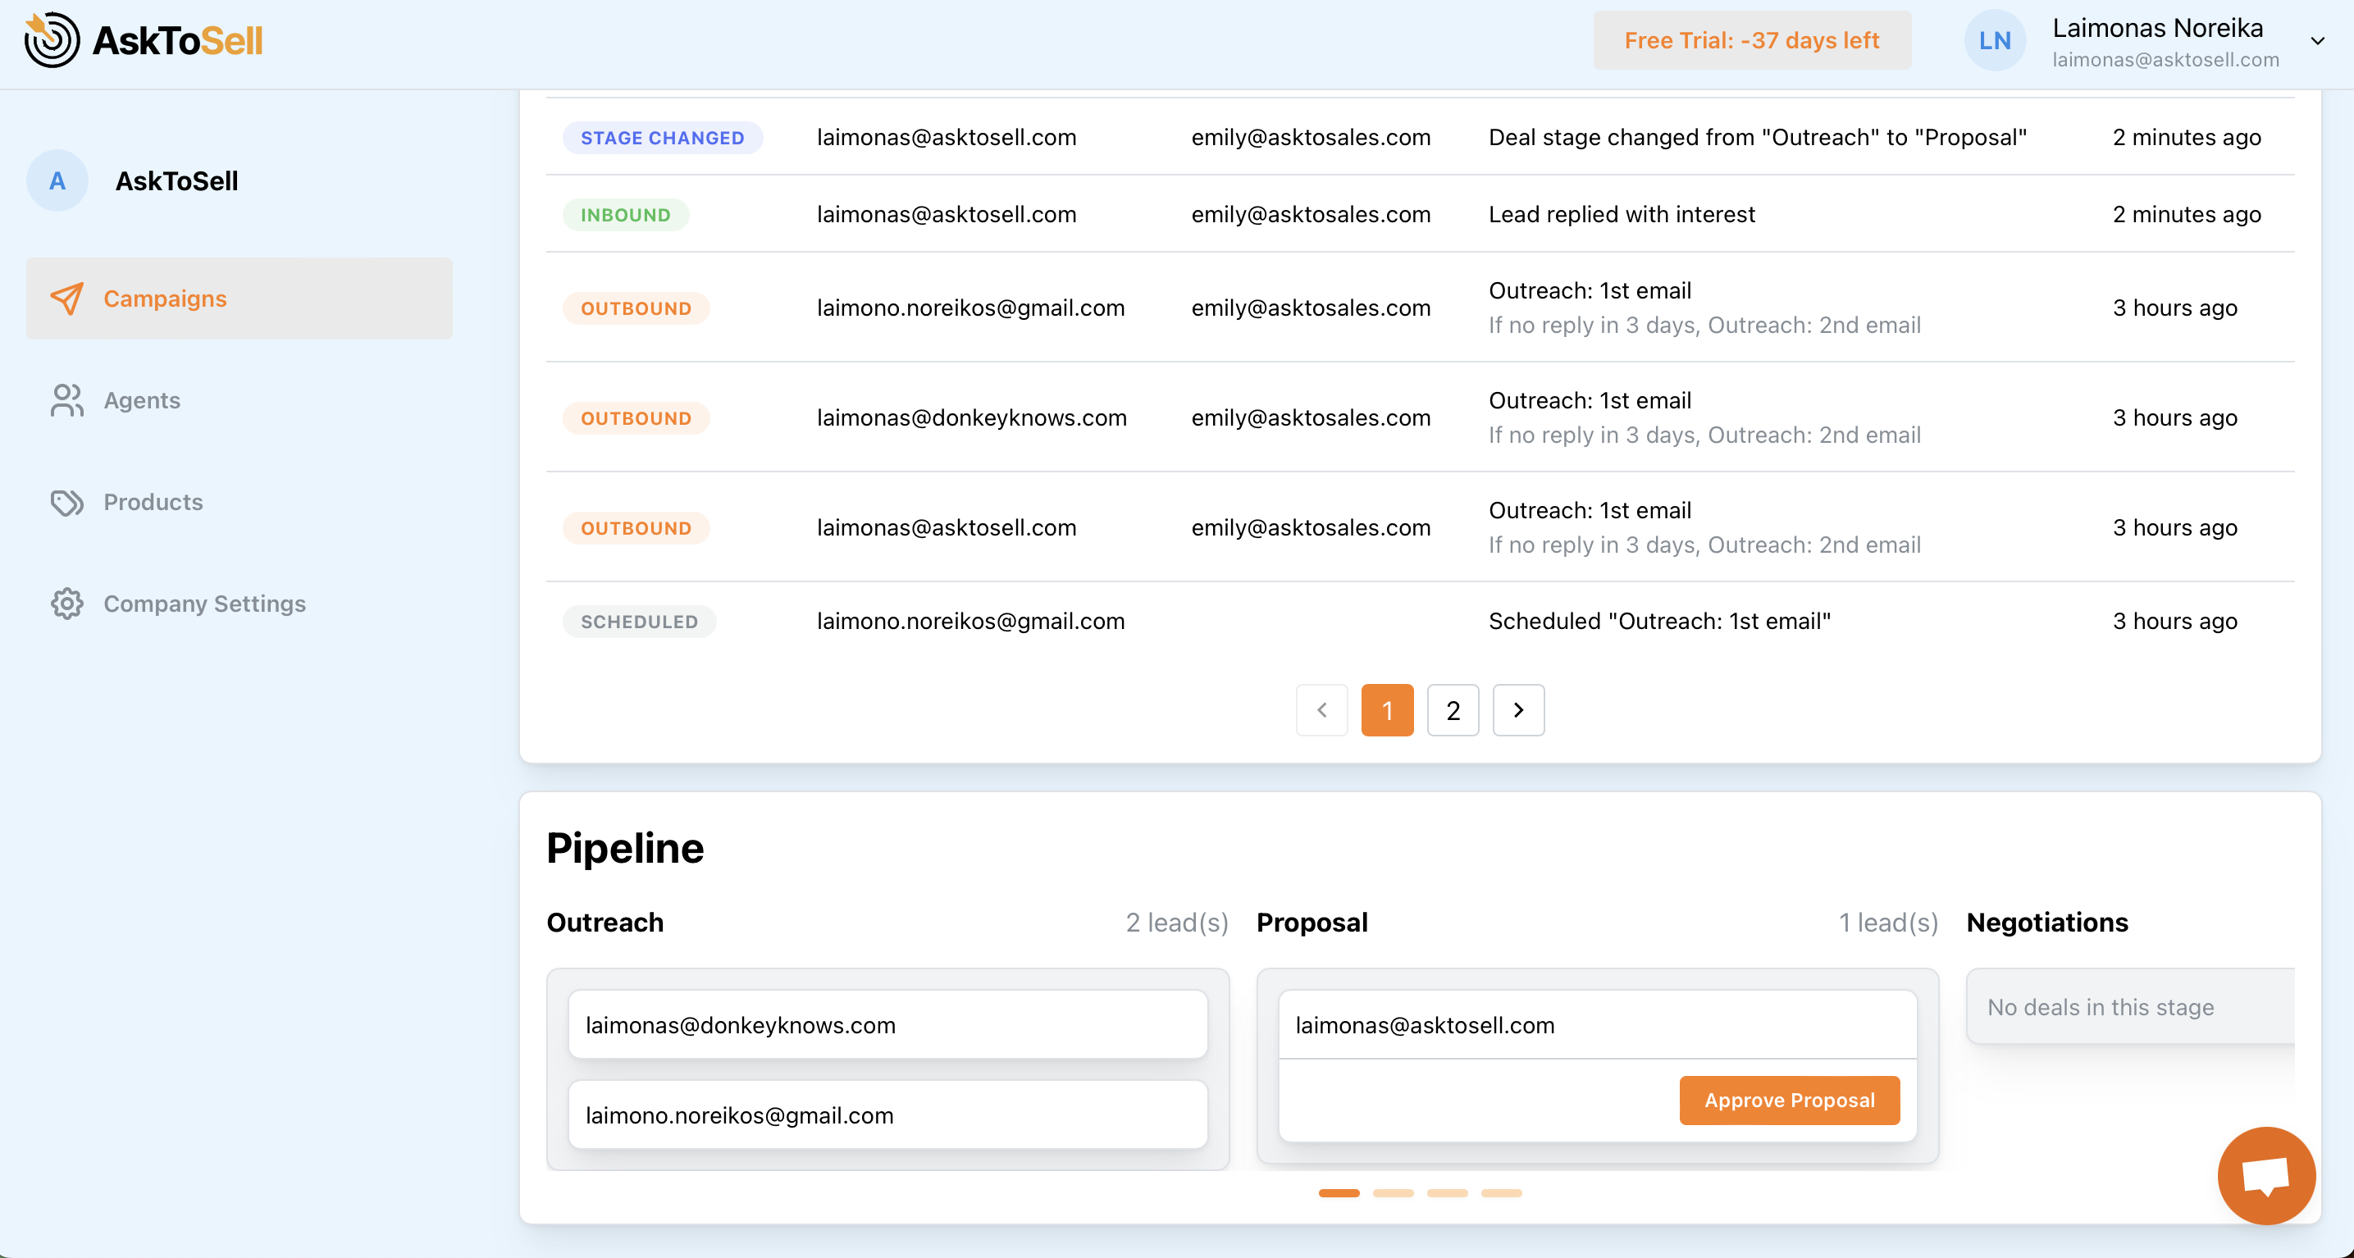Select the last pipeline carousel indicator
Image resolution: width=2354 pixels, height=1258 pixels.
1500,1193
